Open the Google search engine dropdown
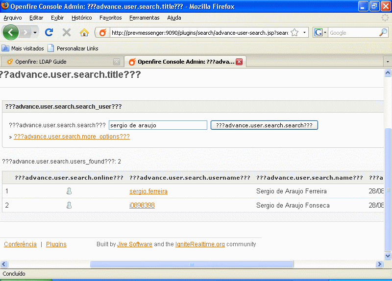 click(x=320, y=33)
